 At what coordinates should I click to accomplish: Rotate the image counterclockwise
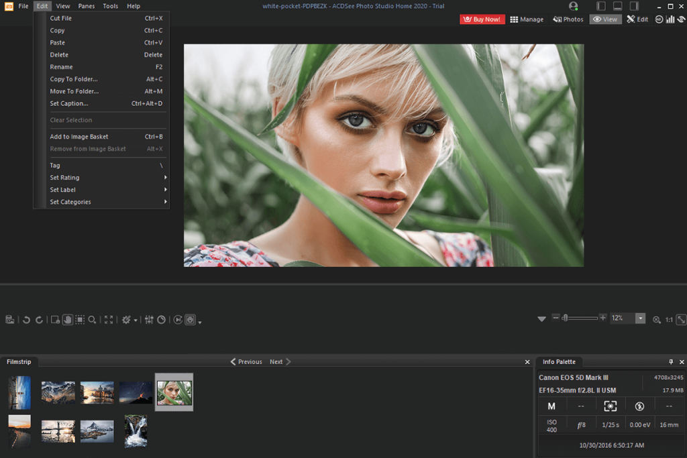point(26,320)
